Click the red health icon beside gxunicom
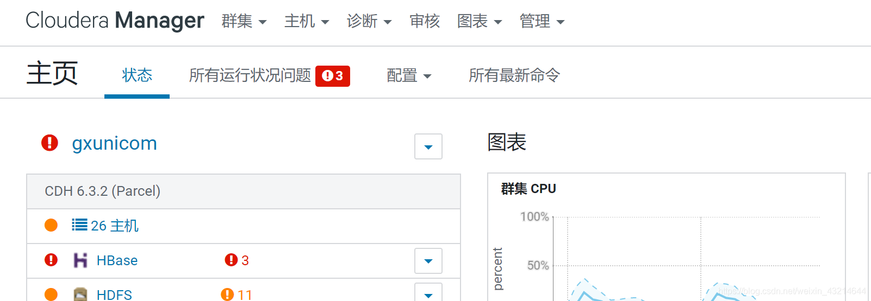871x301 pixels. pos(49,143)
